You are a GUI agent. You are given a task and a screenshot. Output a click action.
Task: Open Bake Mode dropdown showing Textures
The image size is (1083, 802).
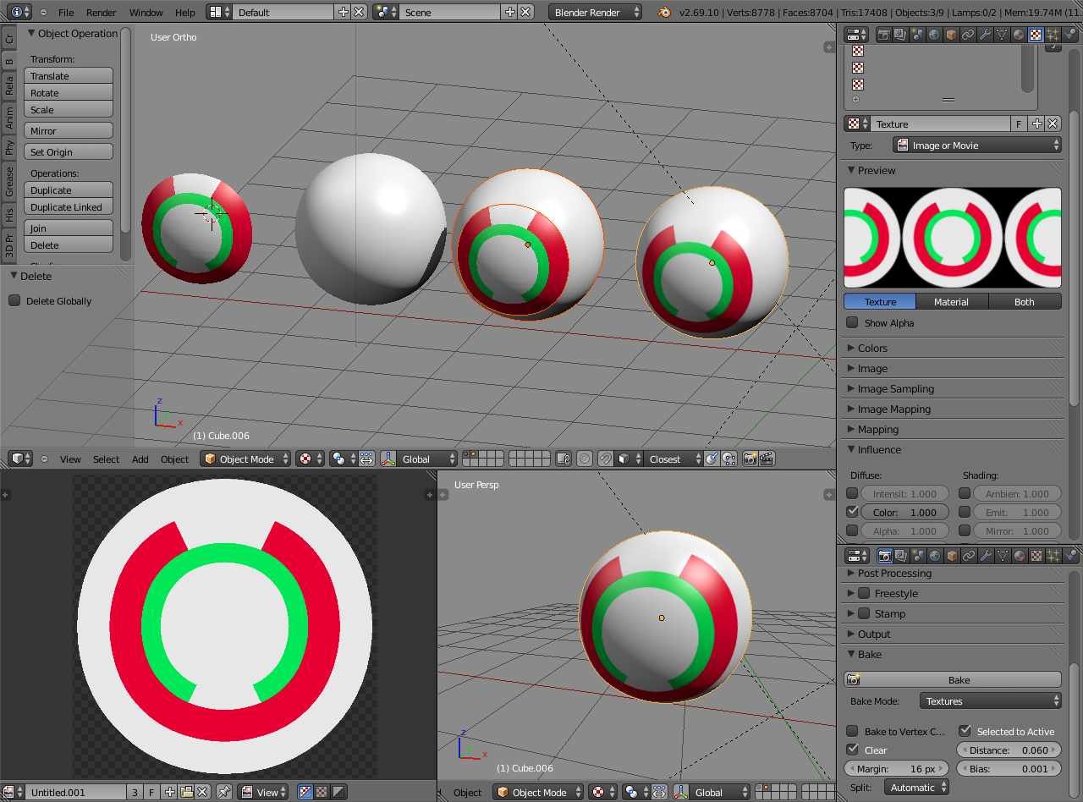[x=991, y=700]
